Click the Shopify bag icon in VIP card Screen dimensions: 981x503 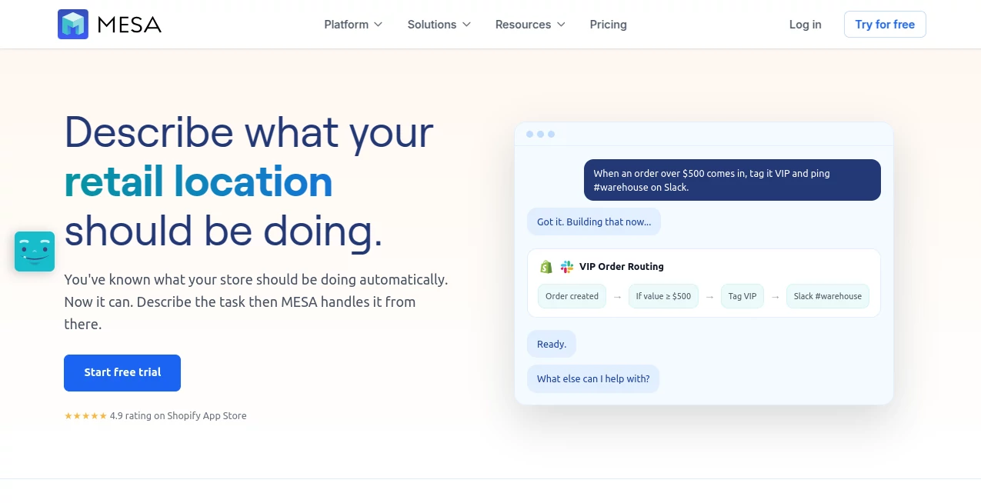click(x=546, y=267)
